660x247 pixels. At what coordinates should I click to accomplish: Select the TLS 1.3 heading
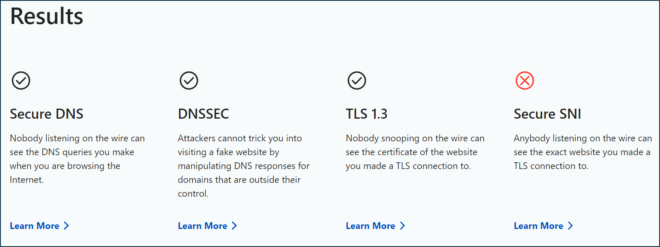(x=367, y=114)
